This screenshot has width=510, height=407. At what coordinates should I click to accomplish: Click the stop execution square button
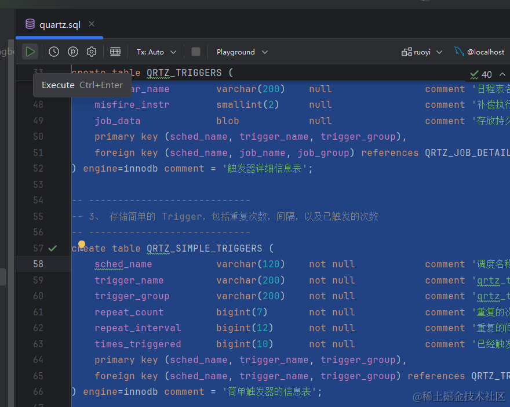196,52
